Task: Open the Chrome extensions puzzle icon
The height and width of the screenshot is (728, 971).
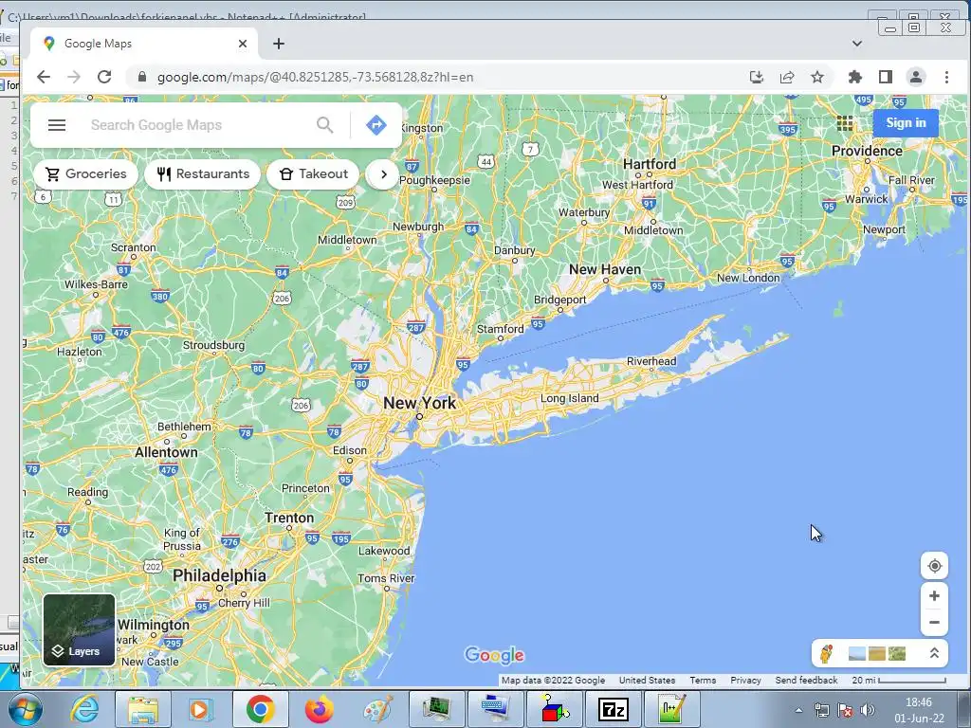Action: [x=855, y=77]
